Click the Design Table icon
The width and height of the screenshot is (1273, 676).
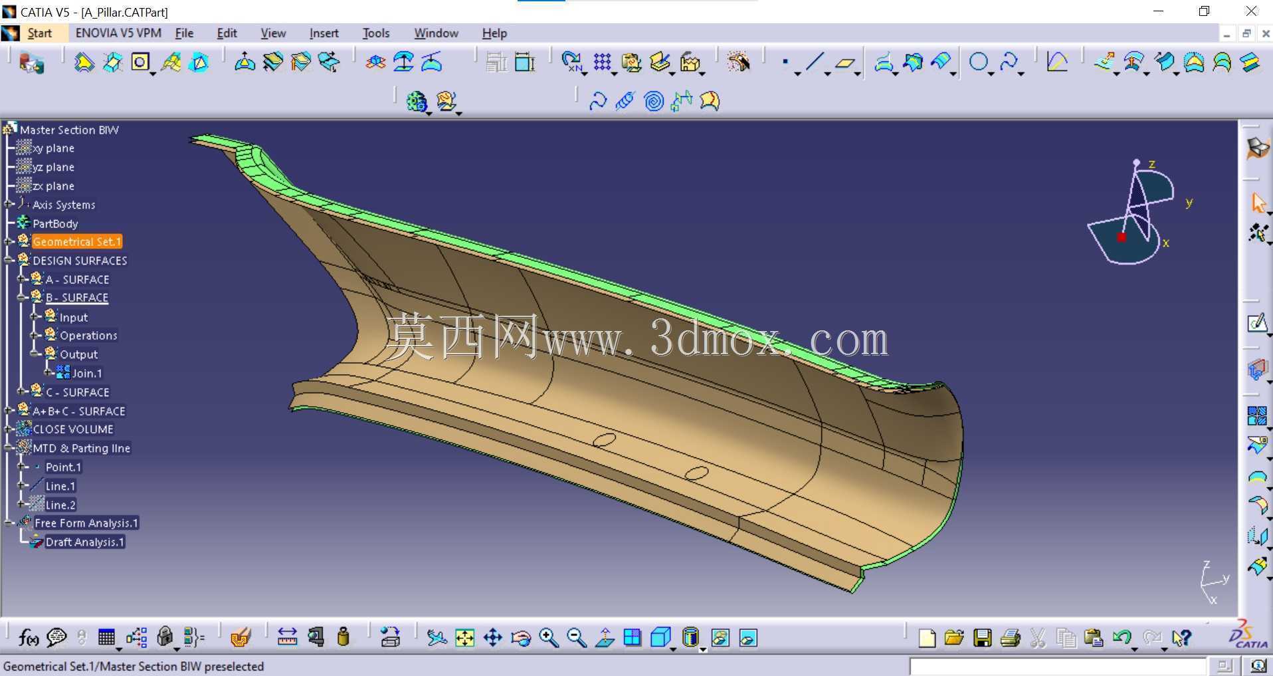pyautogui.click(x=106, y=638)
